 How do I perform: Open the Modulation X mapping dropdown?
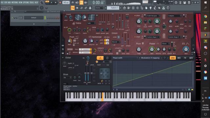click(x=150, y=58)
